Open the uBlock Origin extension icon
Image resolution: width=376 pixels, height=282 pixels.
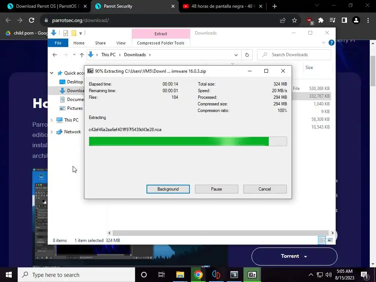pos(309,21)
